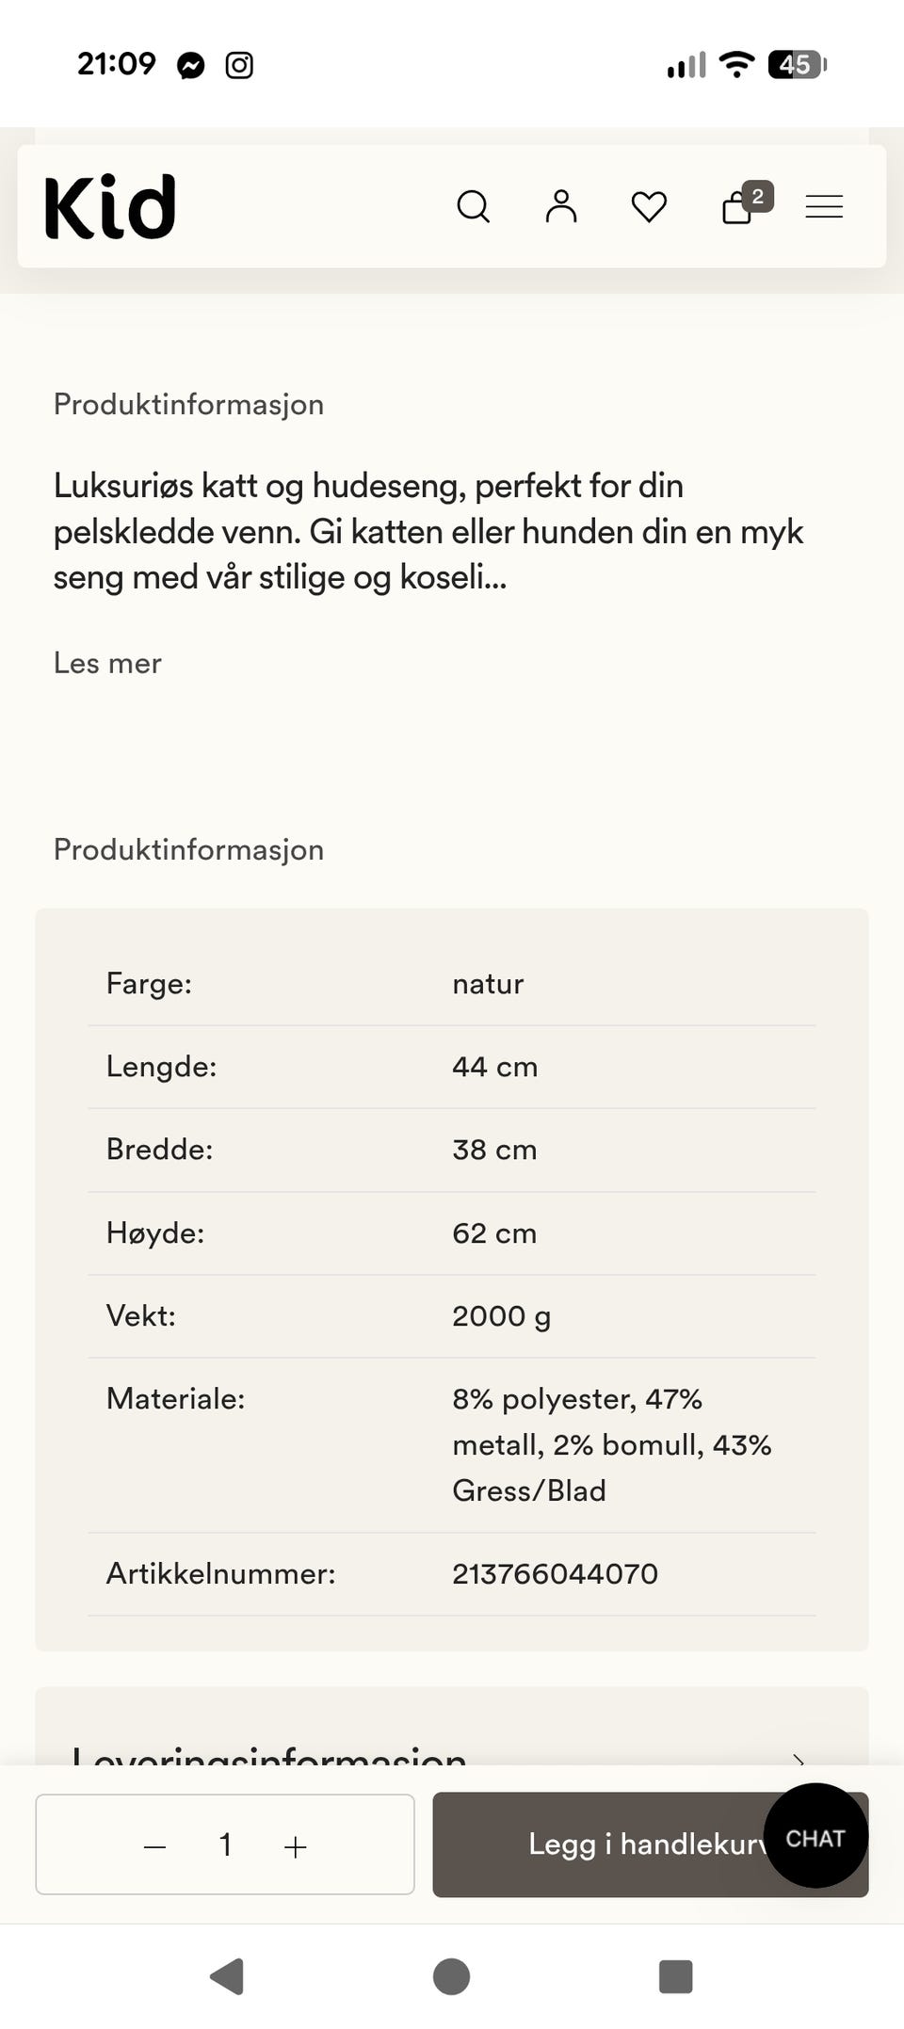Open the CHAT bubble
904x2029 pixels.
[815, 1836]
